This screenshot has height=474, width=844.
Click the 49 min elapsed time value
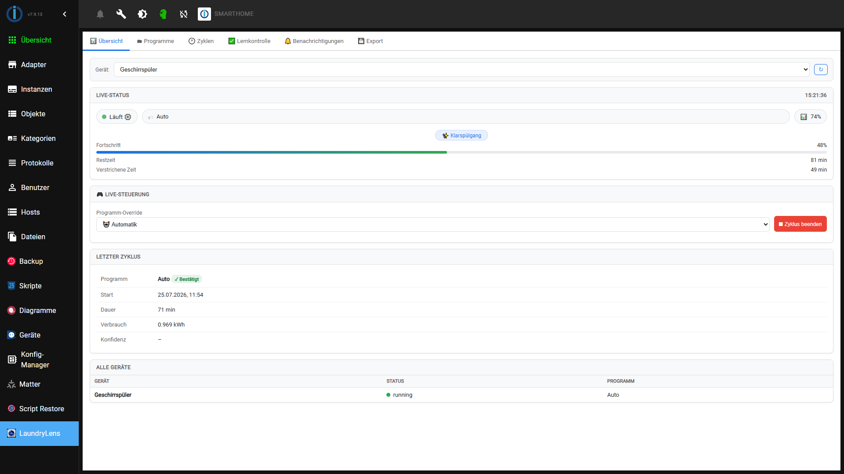point(819,170)
